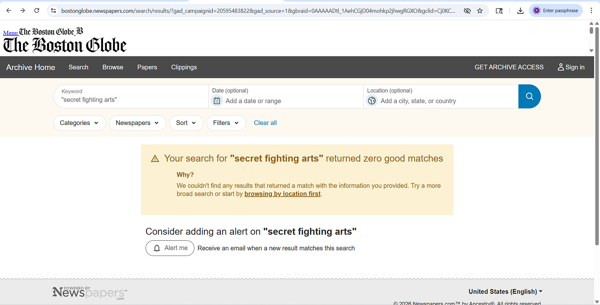Expand the Categories dropdown
Viewport: 600px width, 305px height.
(x=80, y=123)
